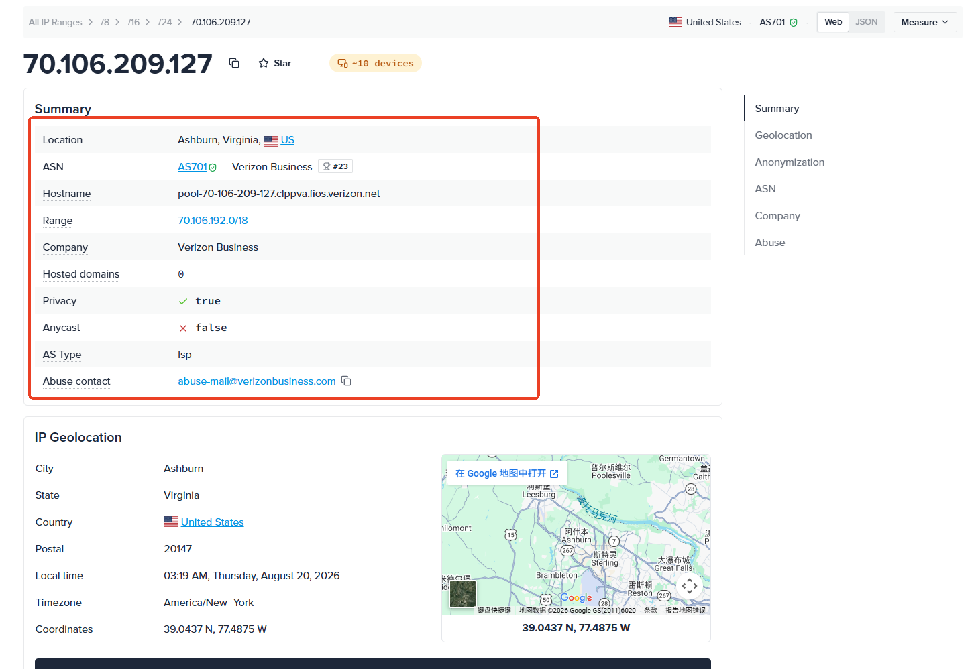This screenshot has width=974, height=669.
Task: Click the Location label in Summary
Action: tap(63, 140)
